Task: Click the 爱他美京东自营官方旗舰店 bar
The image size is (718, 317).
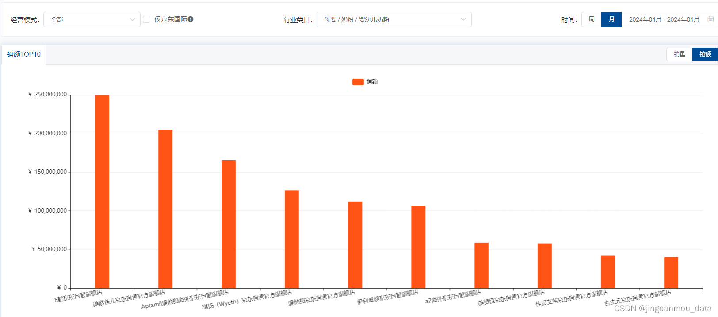Action: coord(355,245)
